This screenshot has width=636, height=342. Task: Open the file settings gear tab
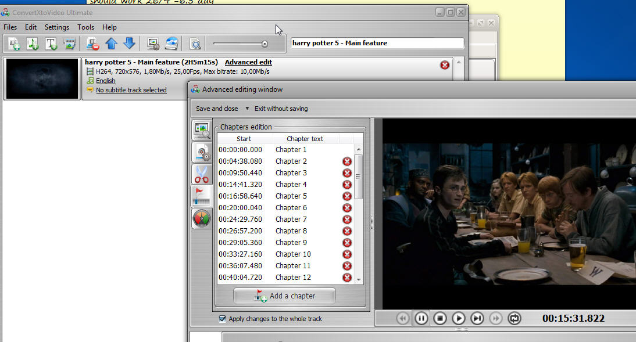(202, 153)
